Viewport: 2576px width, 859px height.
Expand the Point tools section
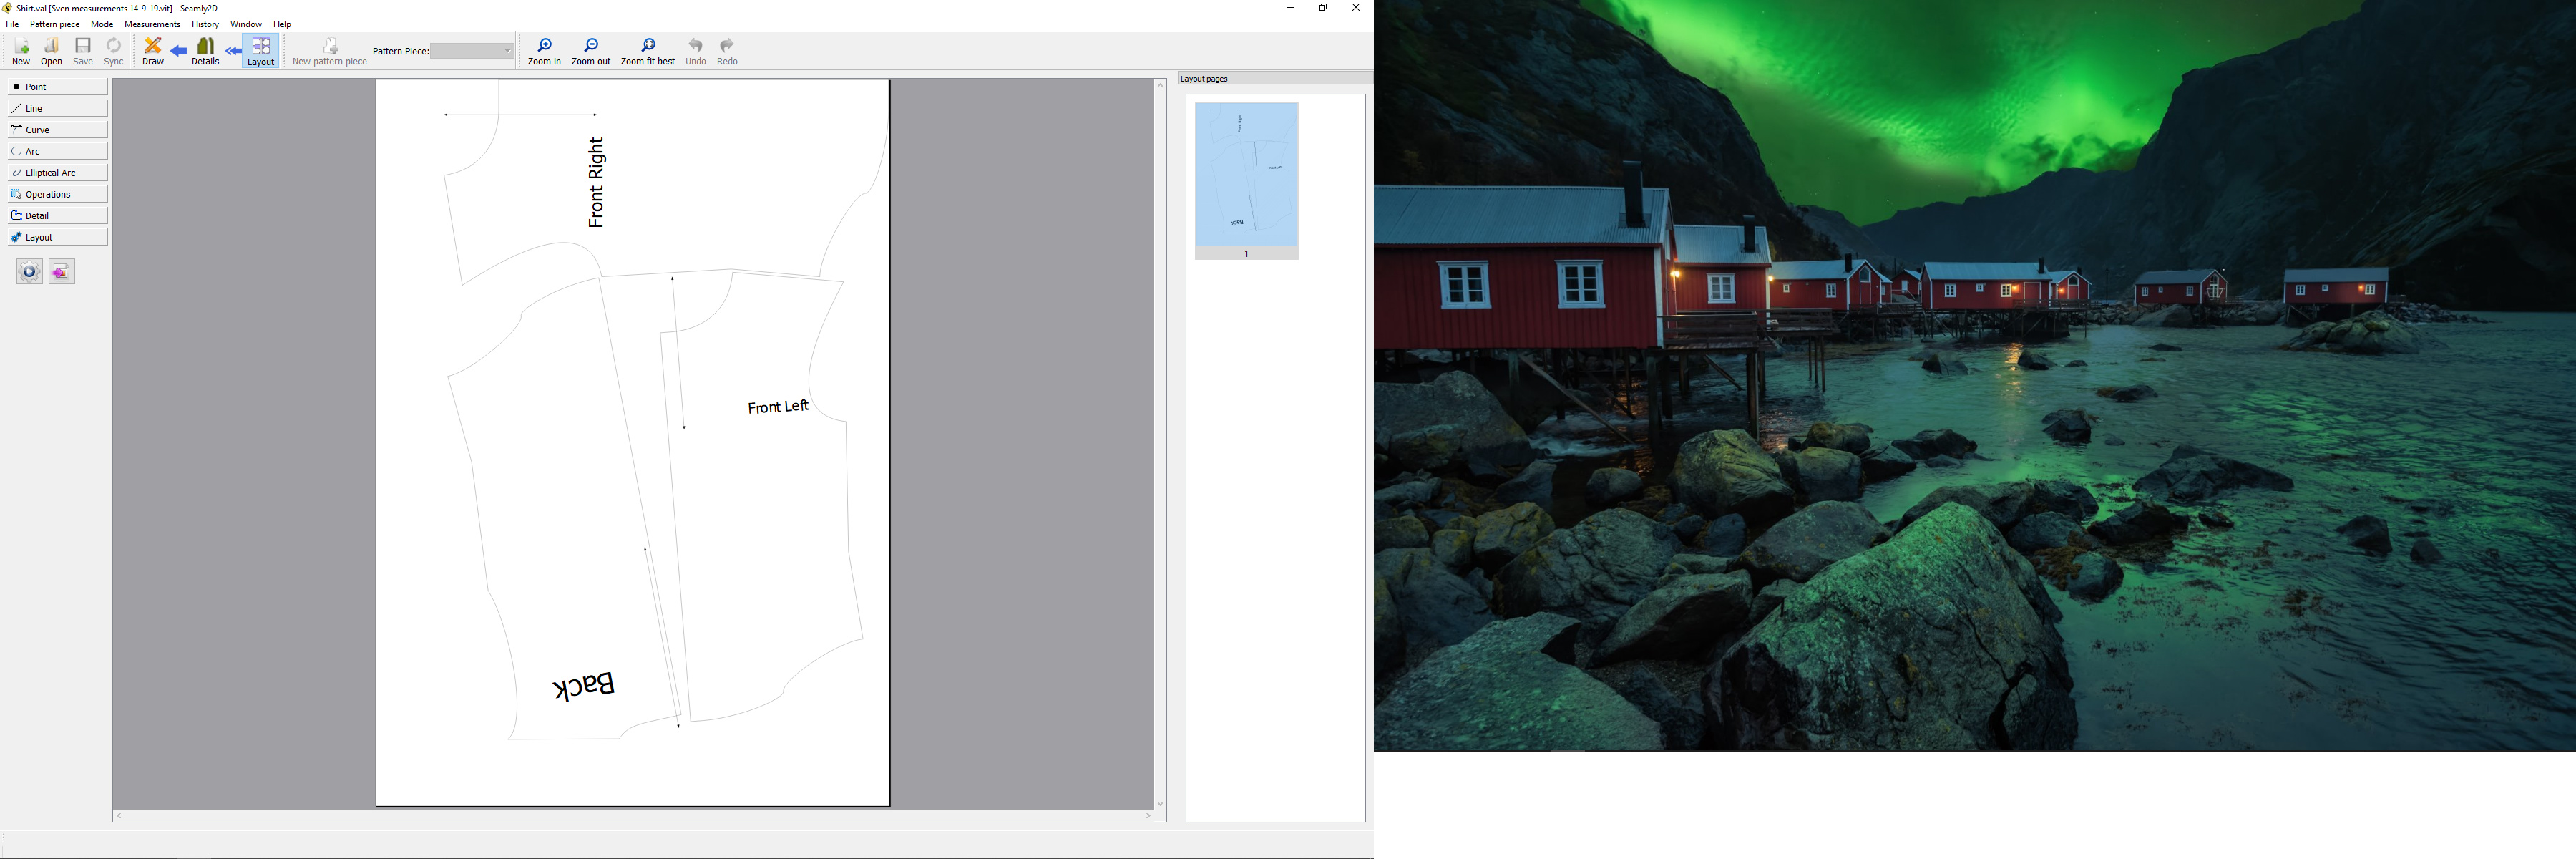tap(58, 87)
